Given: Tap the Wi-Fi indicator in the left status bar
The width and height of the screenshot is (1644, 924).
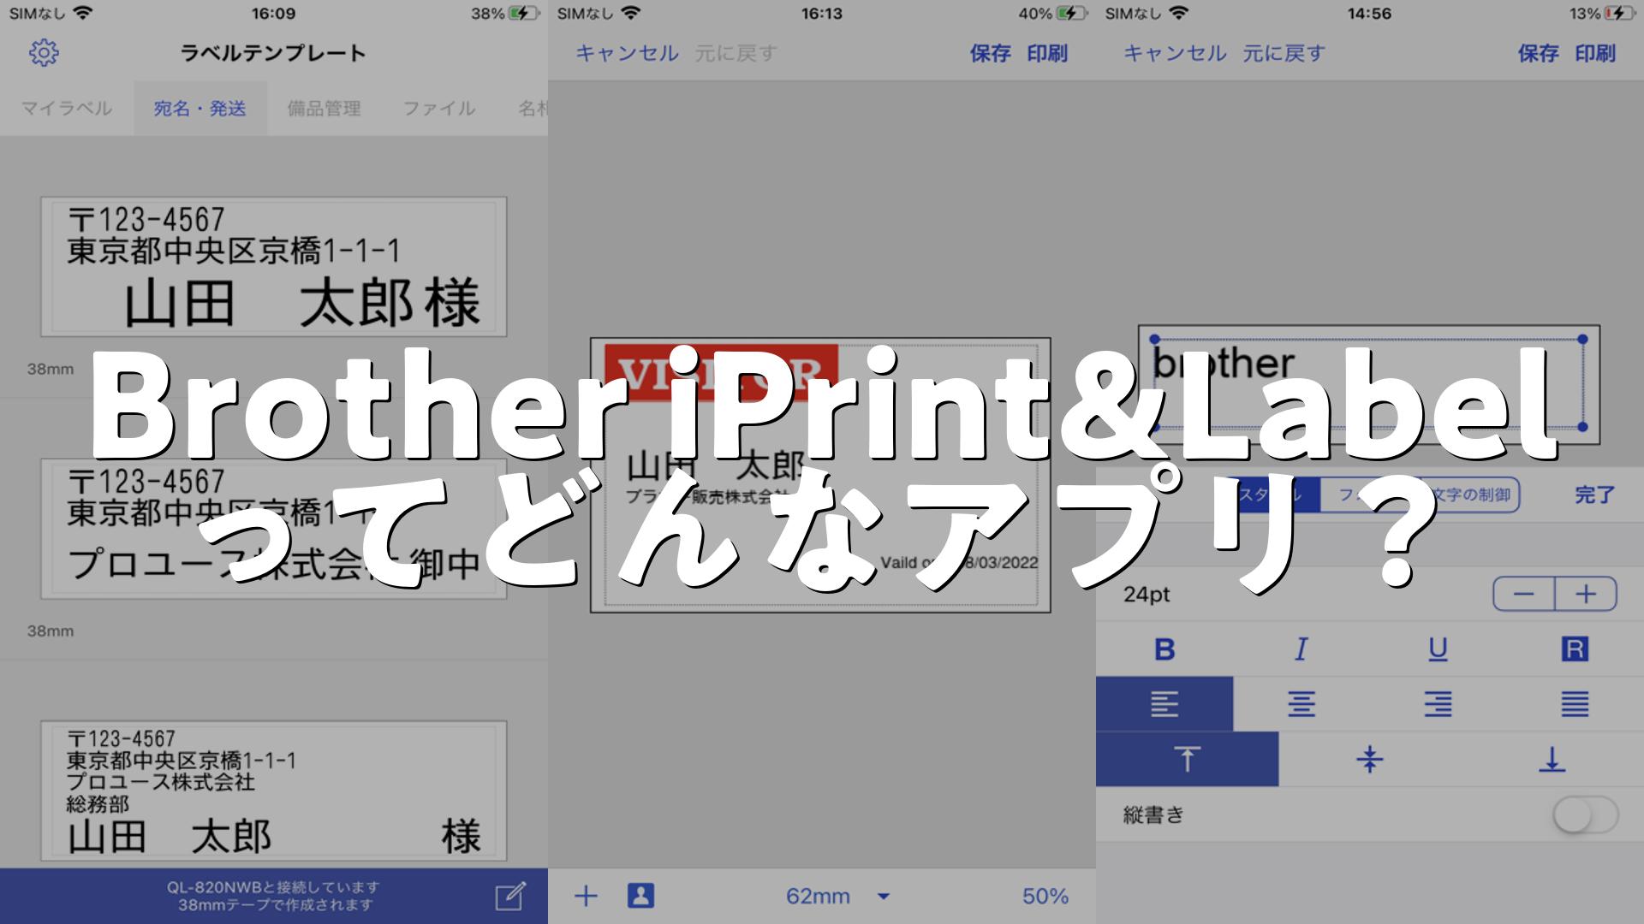Looking at the screenshot, I should click(83, 13).
